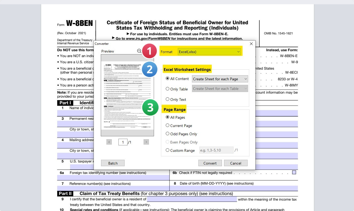
Task: Select the All Pages radio button
Action: 168,117
